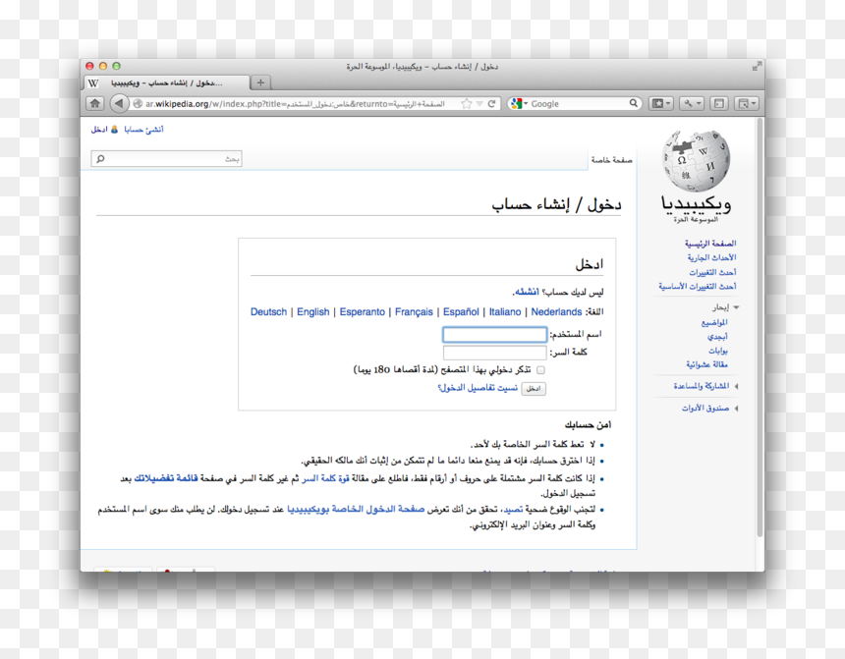Open المواضيع topics sidebar link

714,322
